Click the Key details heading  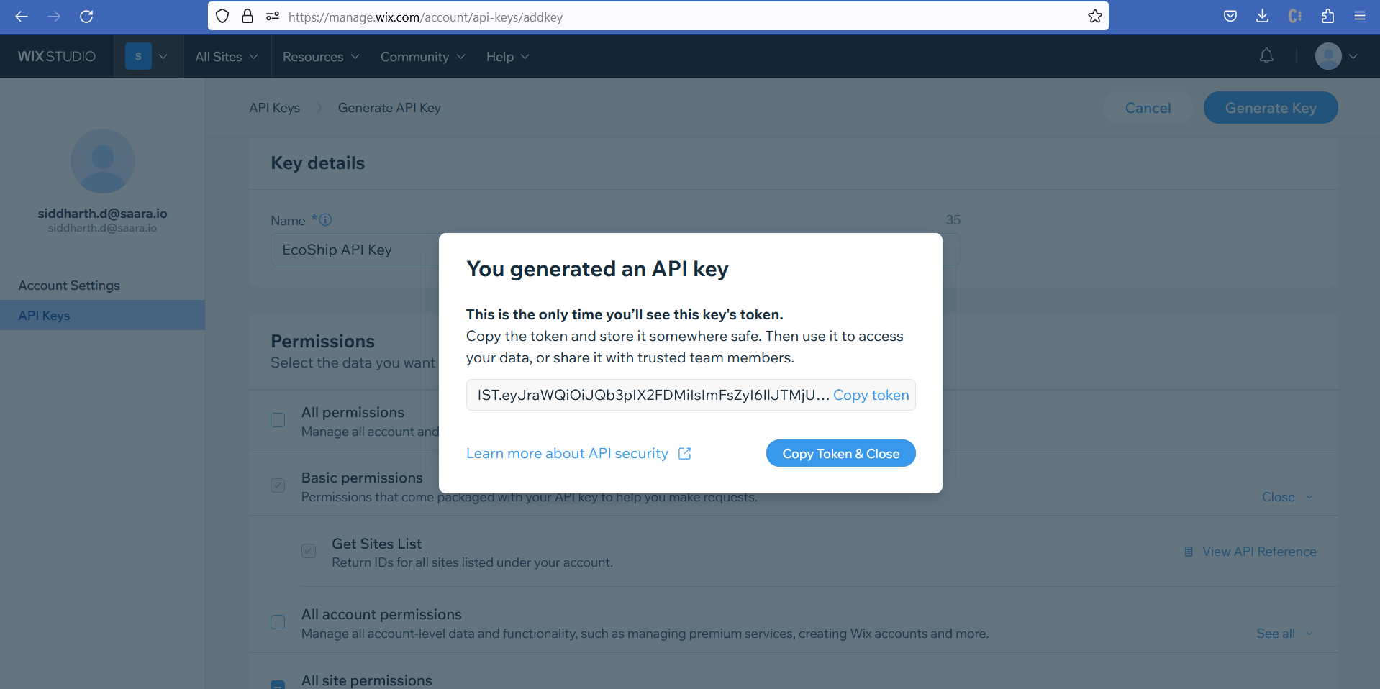[317, 163]
